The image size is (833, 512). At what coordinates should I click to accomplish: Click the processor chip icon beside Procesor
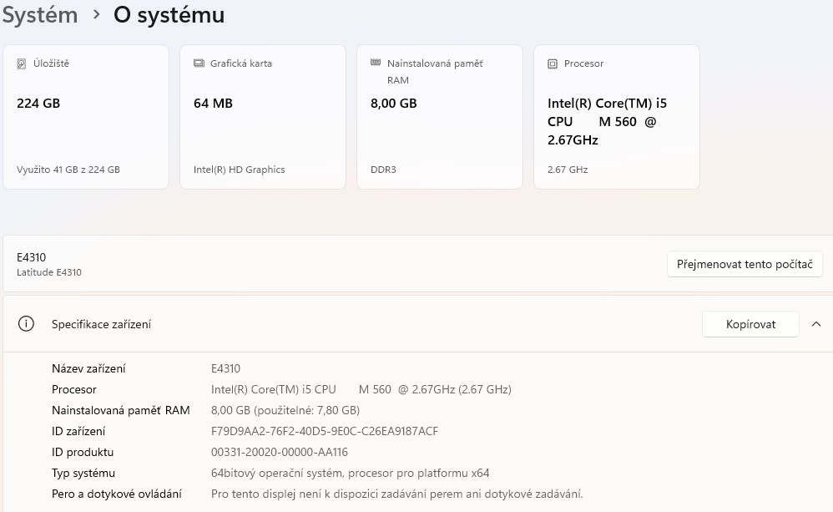[553, 64]
